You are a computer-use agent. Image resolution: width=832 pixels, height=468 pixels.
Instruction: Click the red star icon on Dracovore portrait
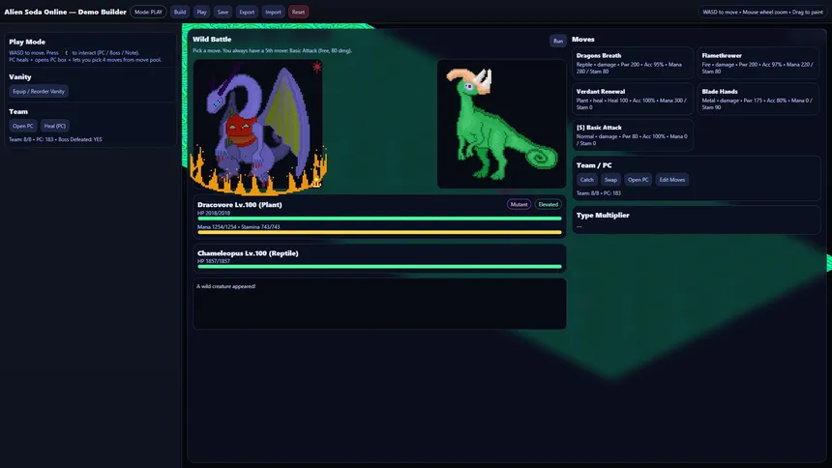click(316, 67)
